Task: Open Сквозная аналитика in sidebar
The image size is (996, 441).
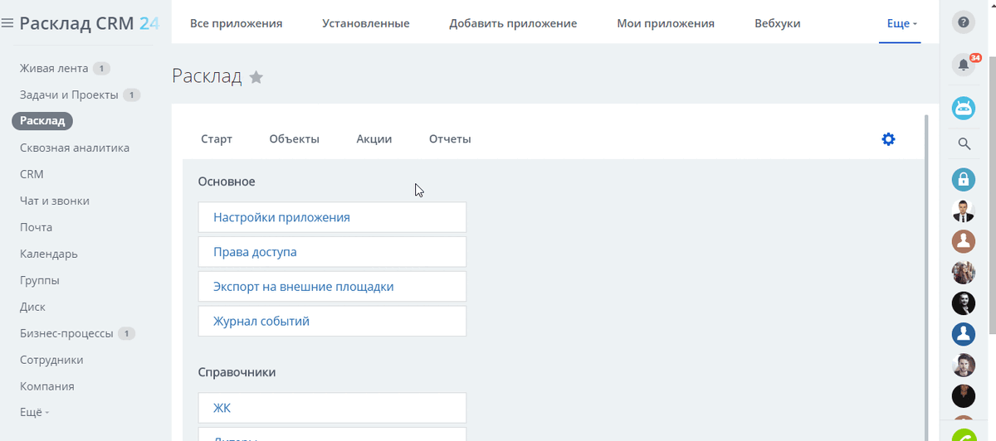Action: pyautogui.click(x=75, y=148)
